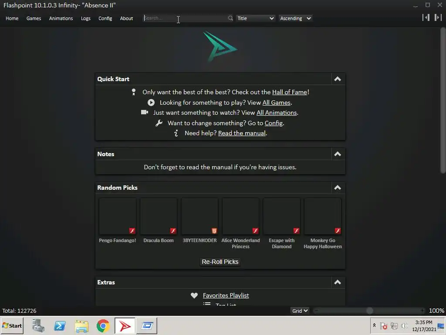Open File Explorer from taskbar
446x335 pixels.
tap(81, 326)
